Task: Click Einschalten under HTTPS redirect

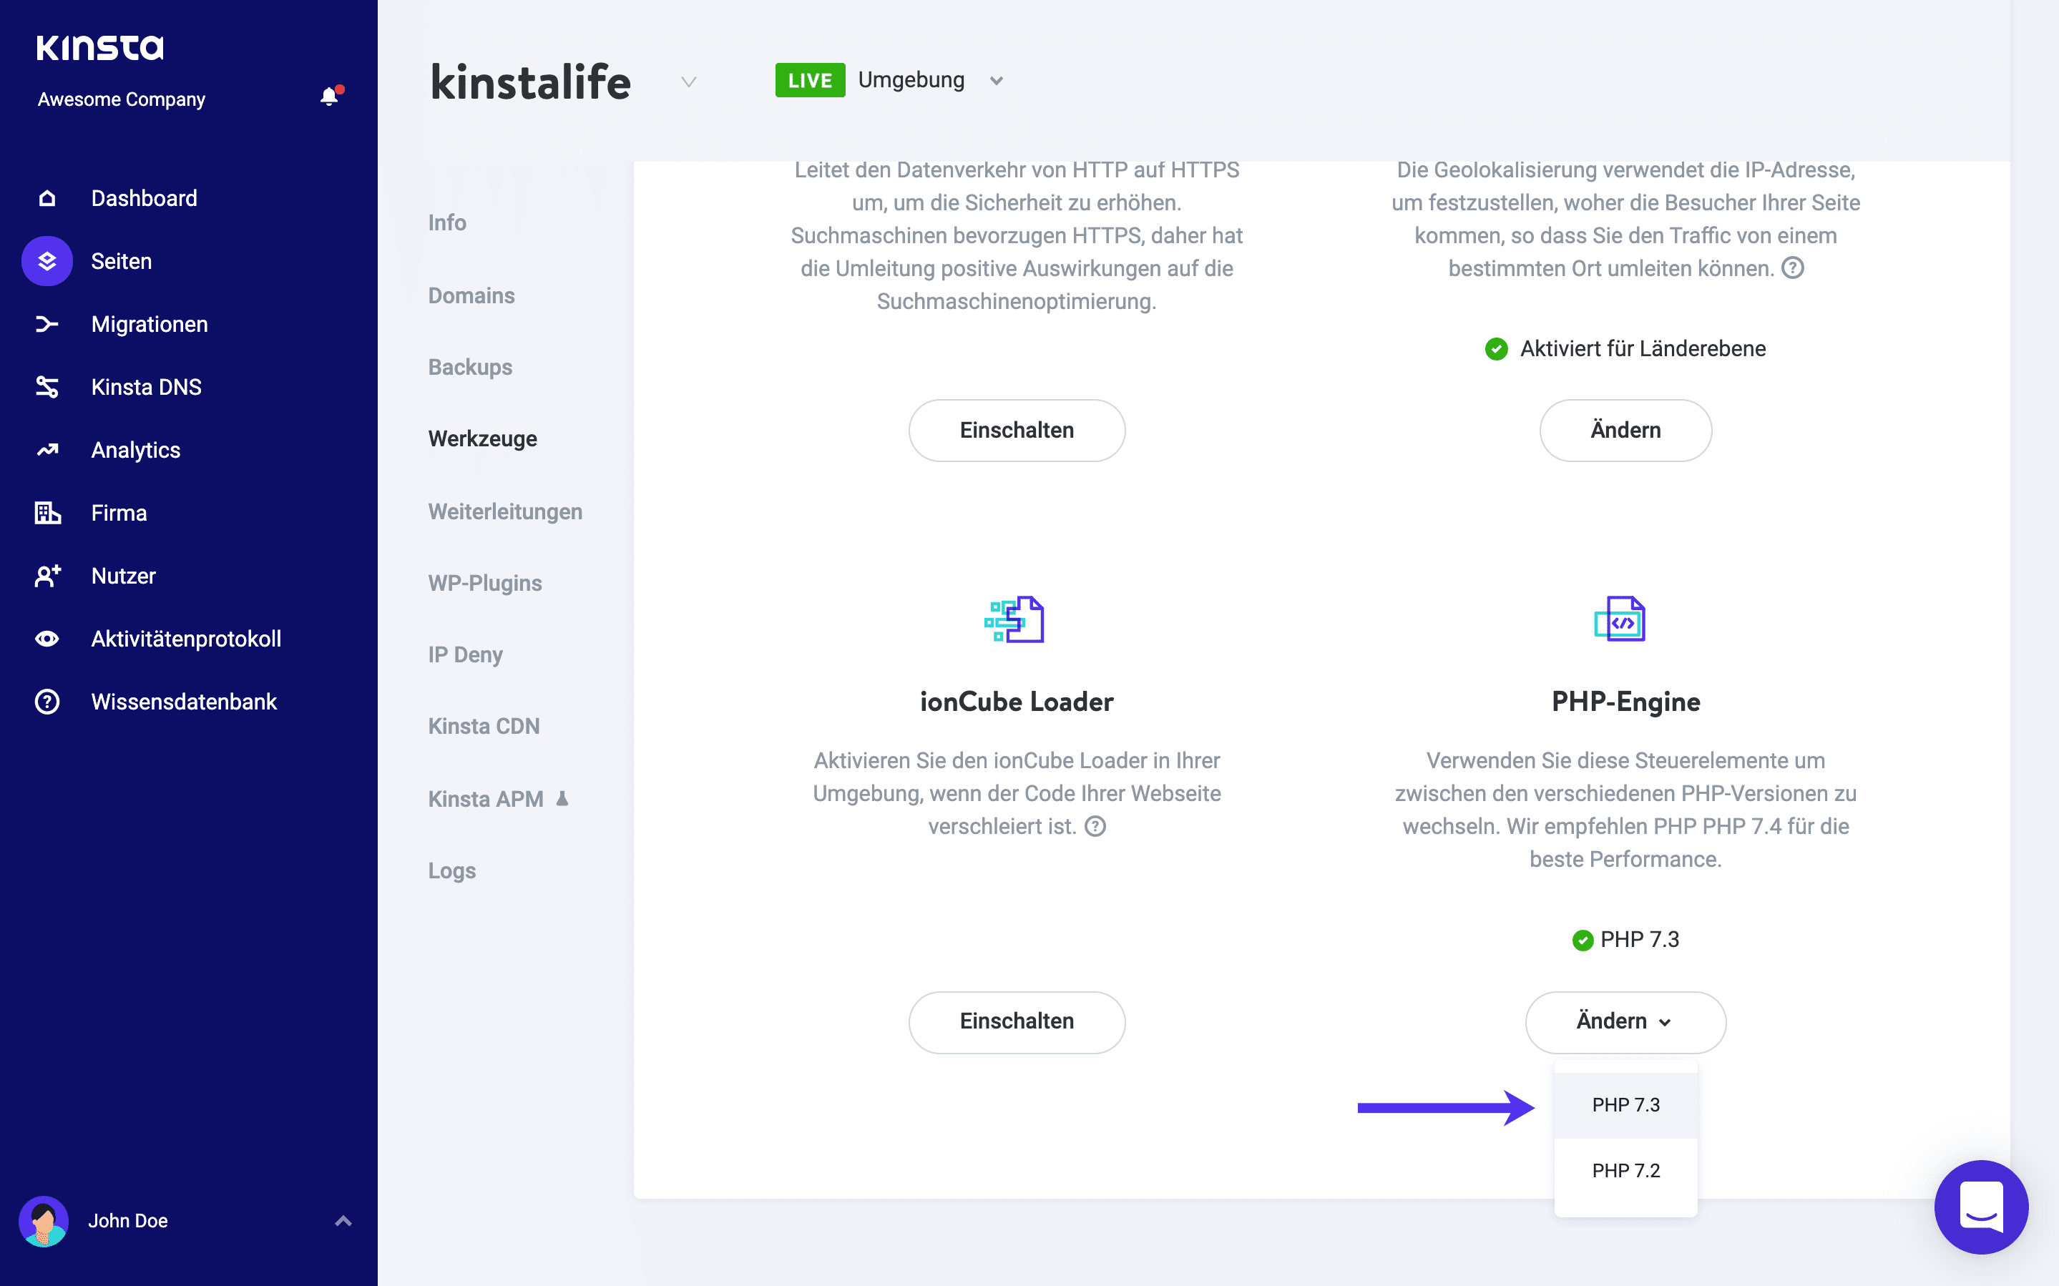Action: [x=1017, y=431]
